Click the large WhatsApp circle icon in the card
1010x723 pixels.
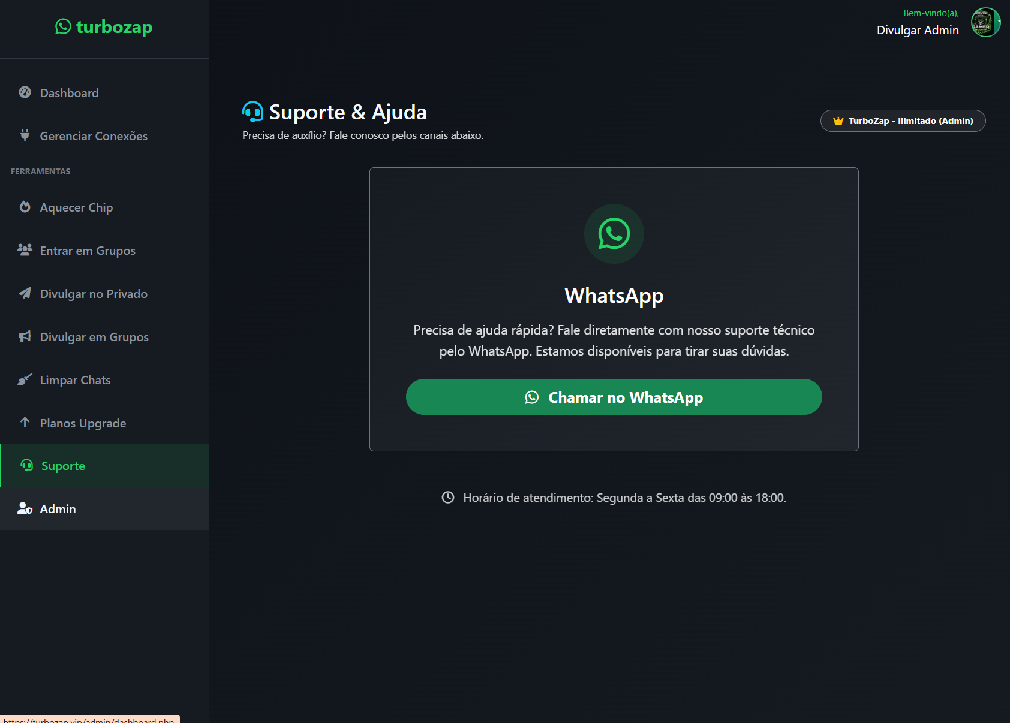[x=614, y=234]
